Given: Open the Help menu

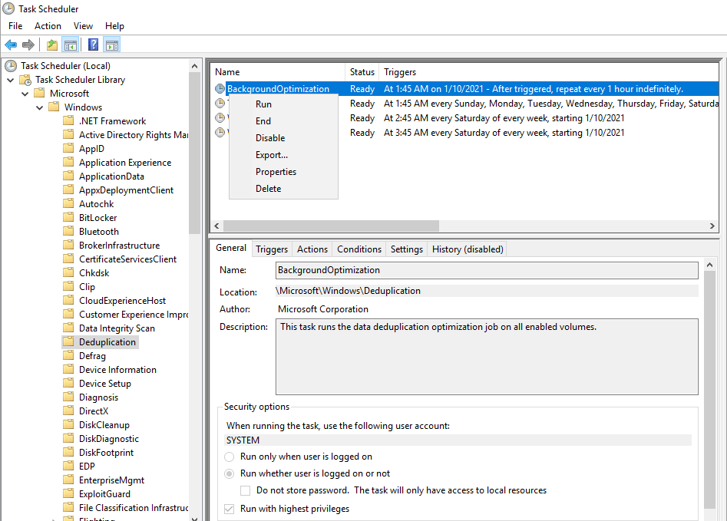Looking at the screenshot, I should 114,26.
